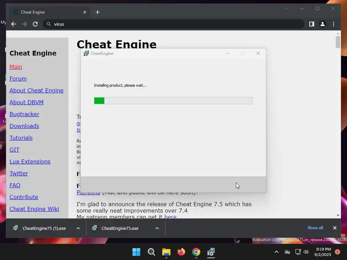The width and height of the screenshot is (347, 260).
Task: Expand options for CheatEngine75 (1).exe download
Action: (x=78, y=228)
